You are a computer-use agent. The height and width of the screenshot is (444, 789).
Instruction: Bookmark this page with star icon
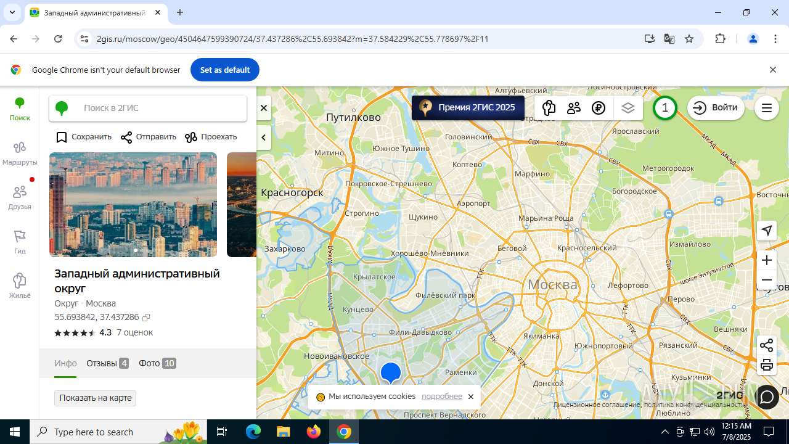click(x=689, y=39)
